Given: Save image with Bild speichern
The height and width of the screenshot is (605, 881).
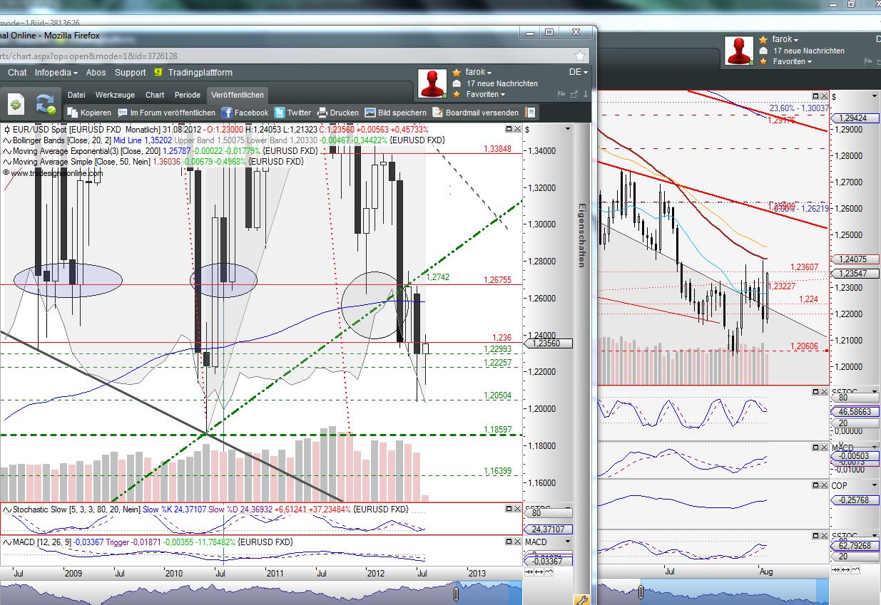Looking at the screenshot, I should 396,113.
